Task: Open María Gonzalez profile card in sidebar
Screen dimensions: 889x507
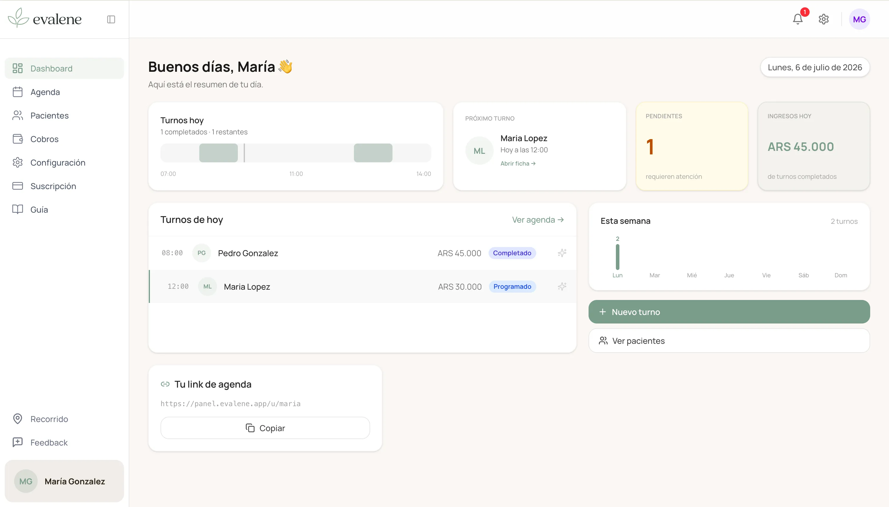Action: [x=64, y=481]
